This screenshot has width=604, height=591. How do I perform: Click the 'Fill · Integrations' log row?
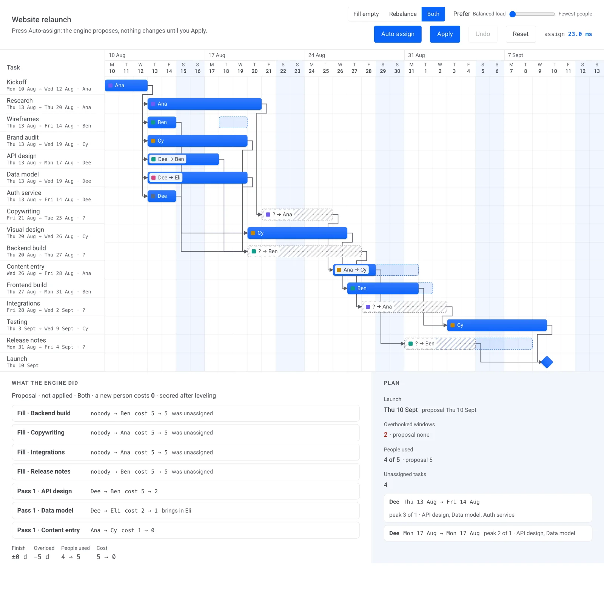[186, 452]
